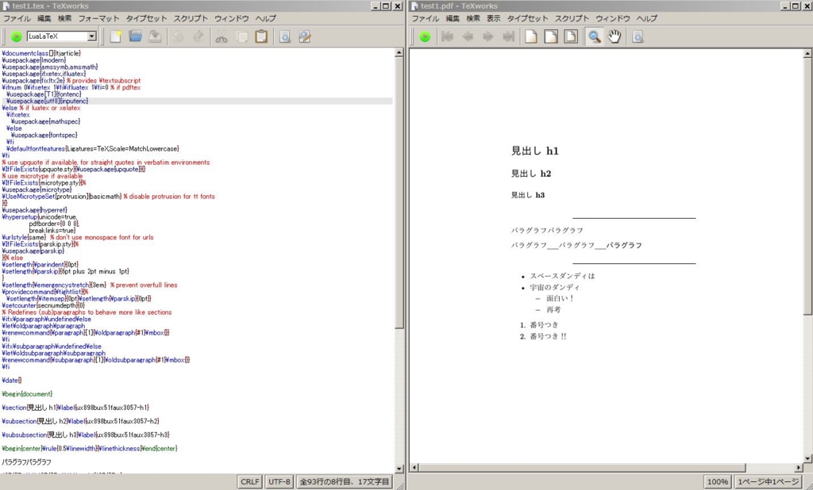Open ヘルプ menu in PDF window
813x490 pixels.
click(x=646, y=18)
